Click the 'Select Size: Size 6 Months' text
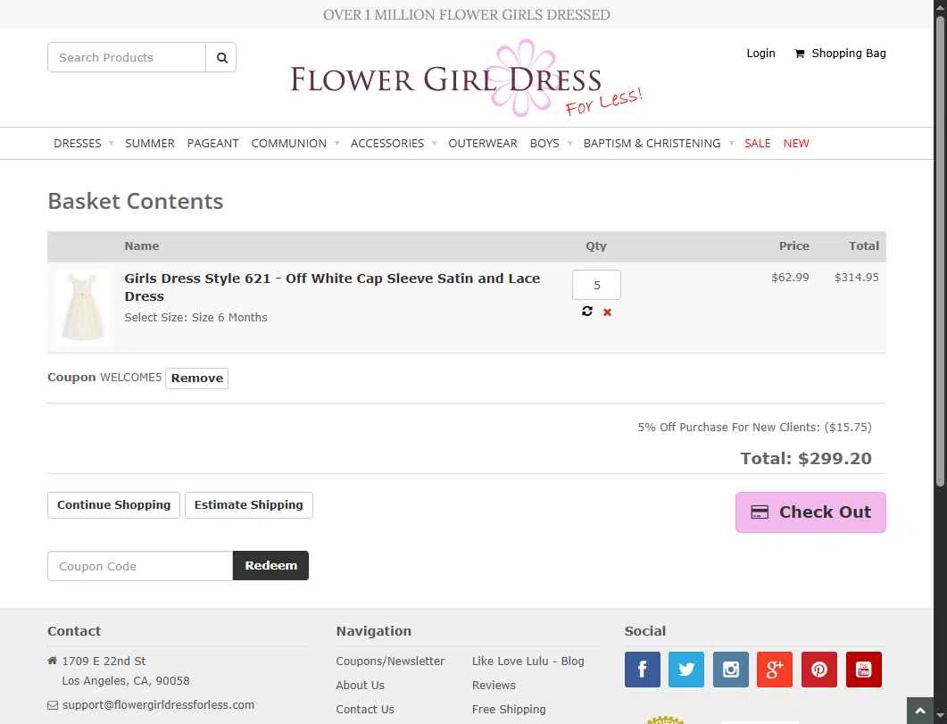Screen dimensions: 947x724 coord(195,318)
